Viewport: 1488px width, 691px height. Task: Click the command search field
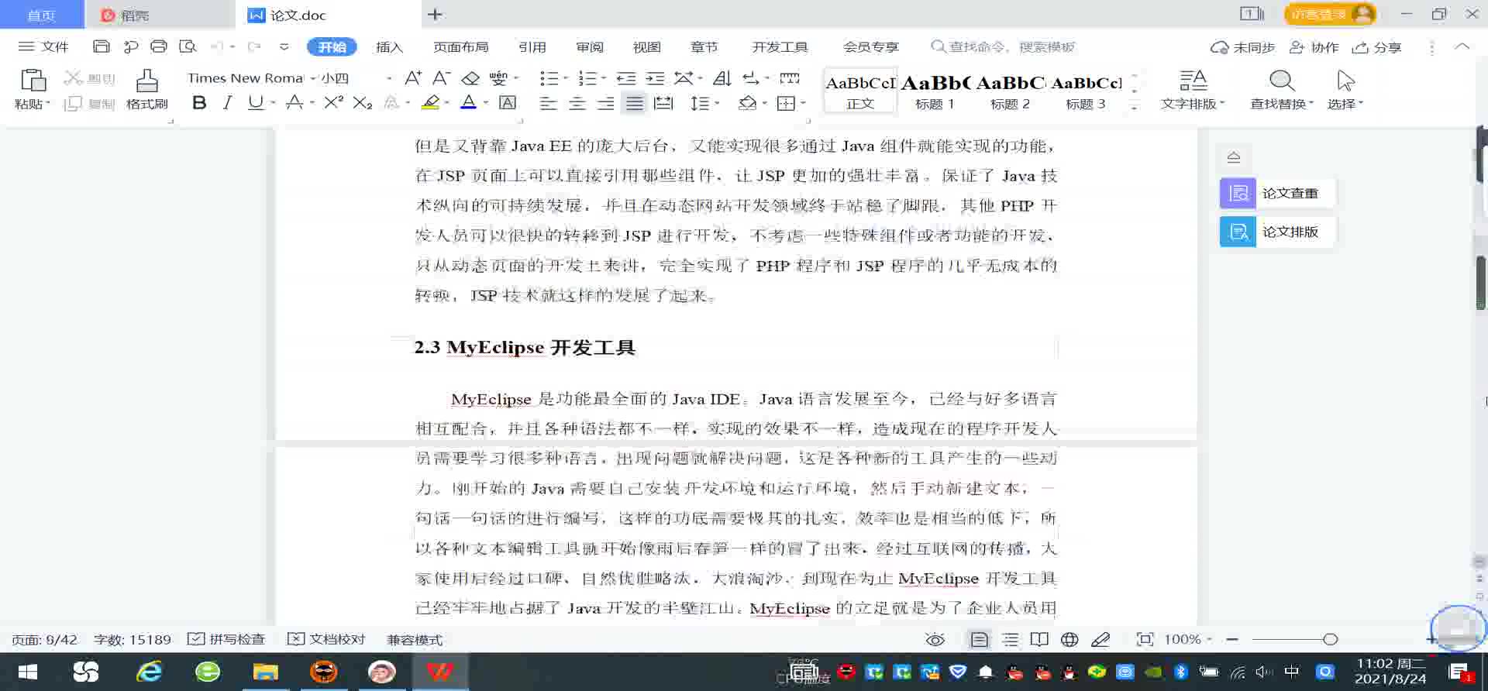pos(1004,46)
